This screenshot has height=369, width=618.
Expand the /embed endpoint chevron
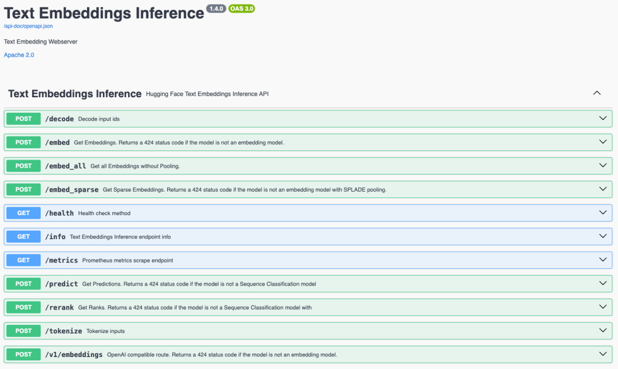pyautogui.click(x=603, y=142)
